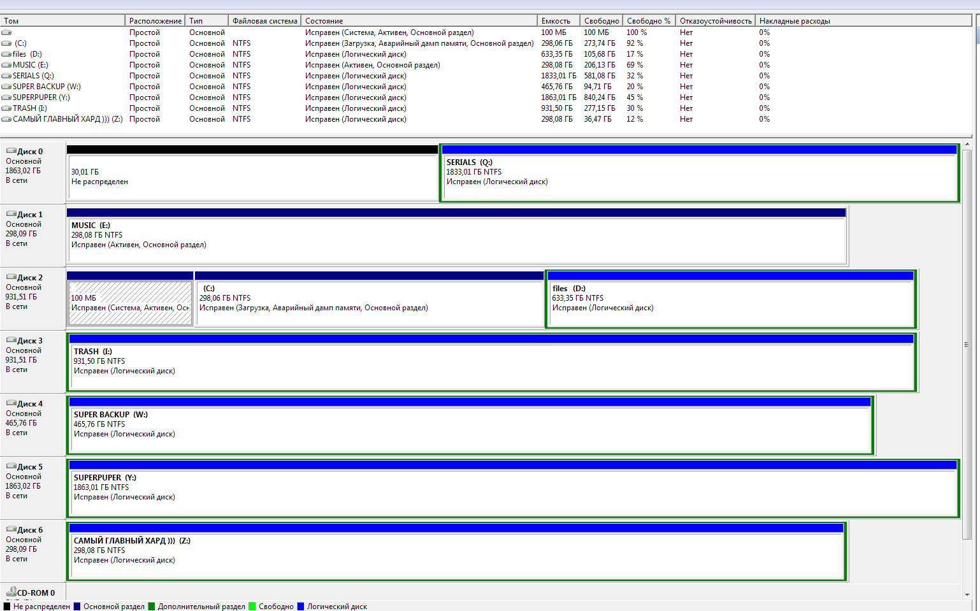Viewport: 980px width, 611px height.
Task: Click the disk icon next to Диск 0
Action: [11, 151]
